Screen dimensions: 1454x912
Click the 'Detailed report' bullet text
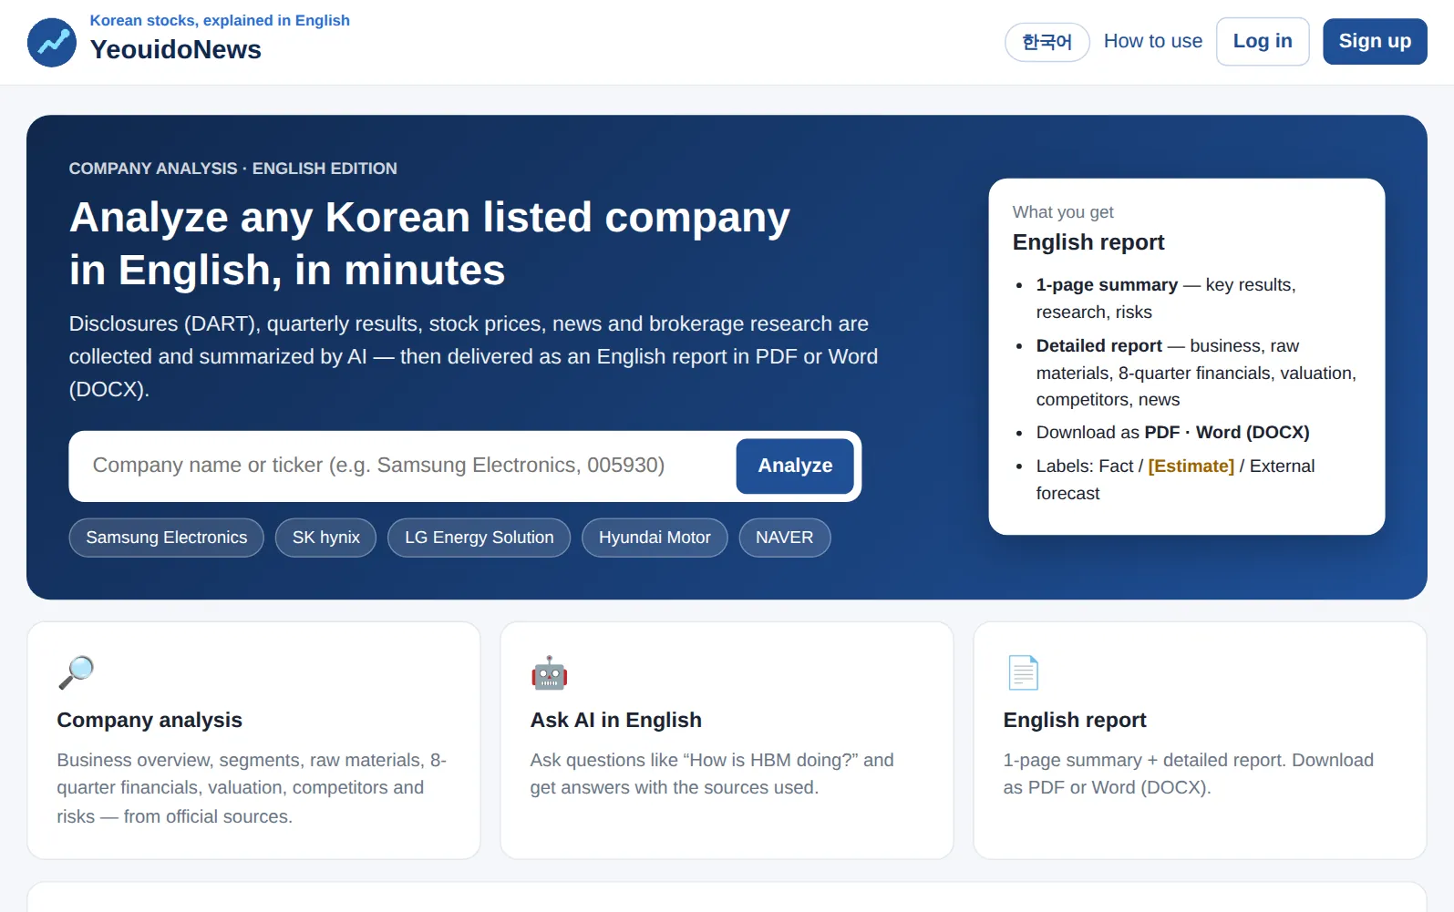pyautogui.click(x=1098, y=346)
